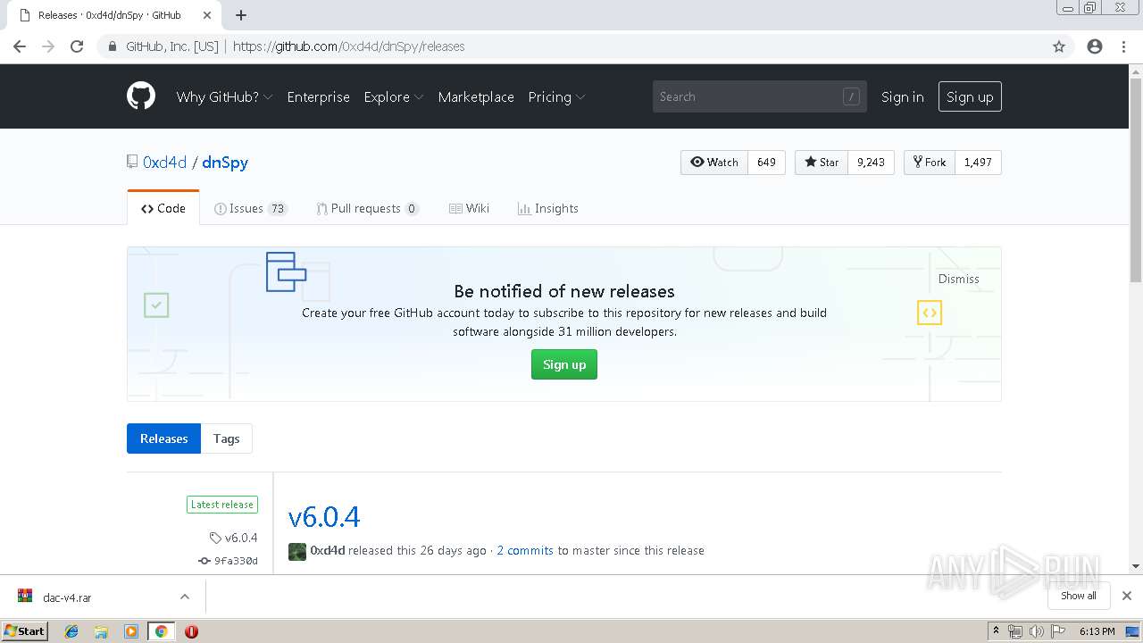Close the downloads bar
Screen dimensions: 1143x643
[1127, 596]
